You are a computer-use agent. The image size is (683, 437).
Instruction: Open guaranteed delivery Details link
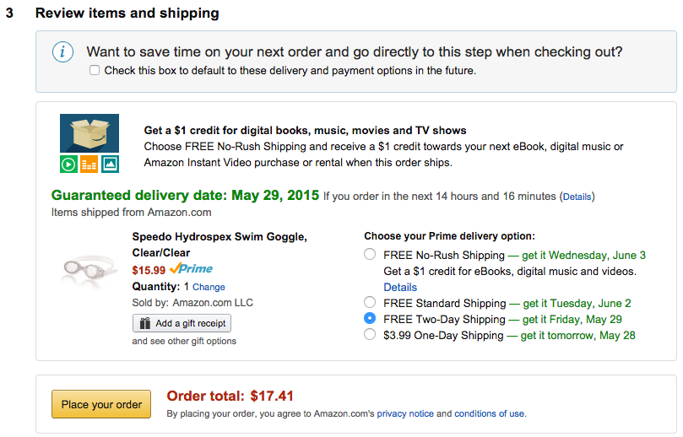(577, 197)
